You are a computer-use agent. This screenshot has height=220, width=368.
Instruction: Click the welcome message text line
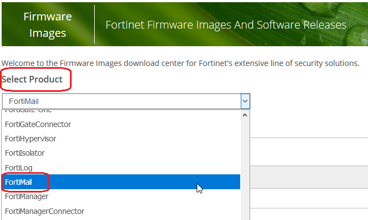[x=181, y=63]
